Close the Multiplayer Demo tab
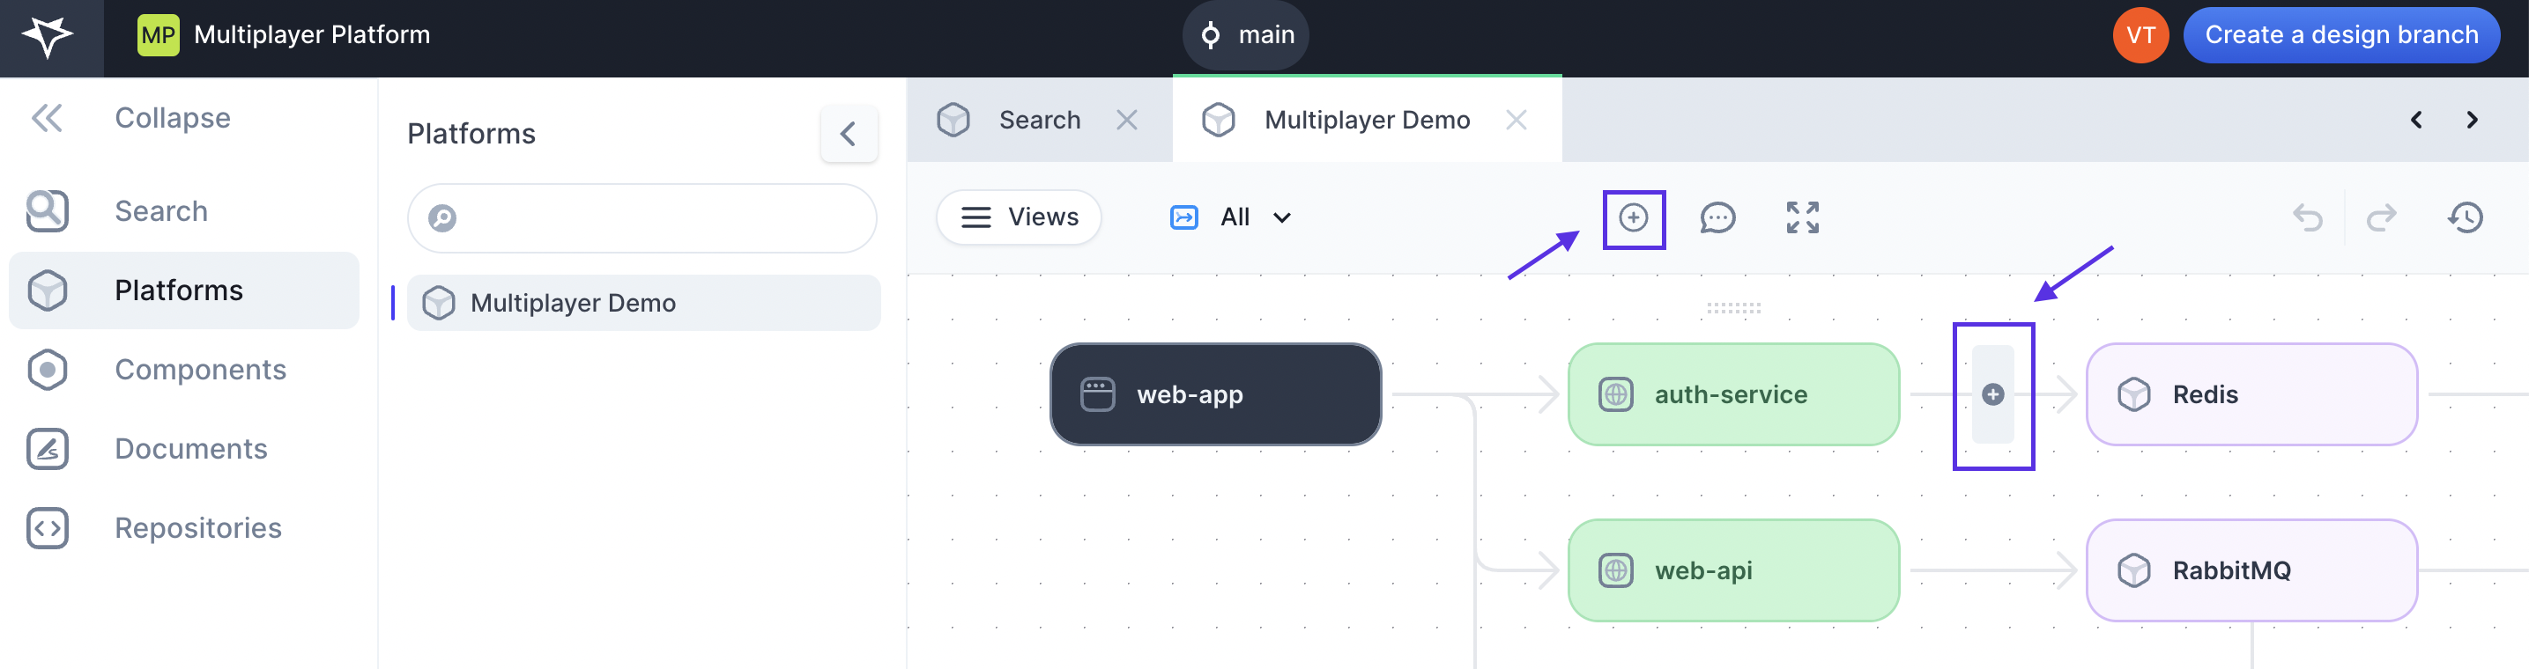Screen dimensions: 2529x669 coord(1516,120)
